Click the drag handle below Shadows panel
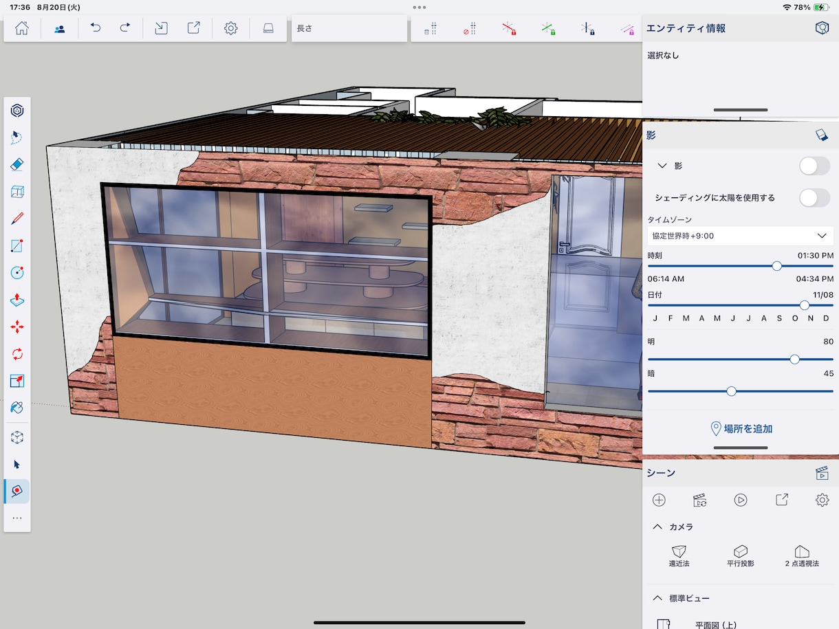The height and width of the screenshot is (629, 839). (741, 448)
